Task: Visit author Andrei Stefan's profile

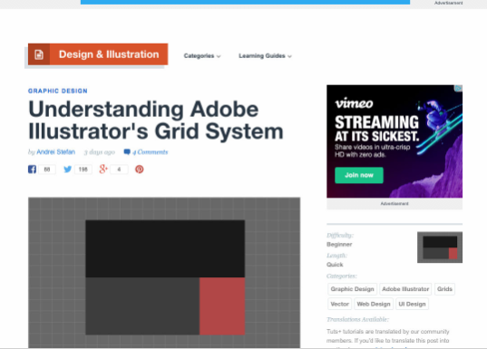Action: [56, 151]
